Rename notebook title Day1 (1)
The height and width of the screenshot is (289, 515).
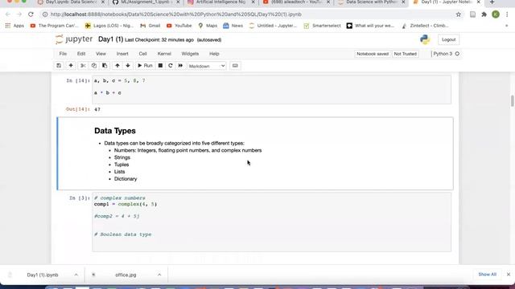(x=110, y=39)
